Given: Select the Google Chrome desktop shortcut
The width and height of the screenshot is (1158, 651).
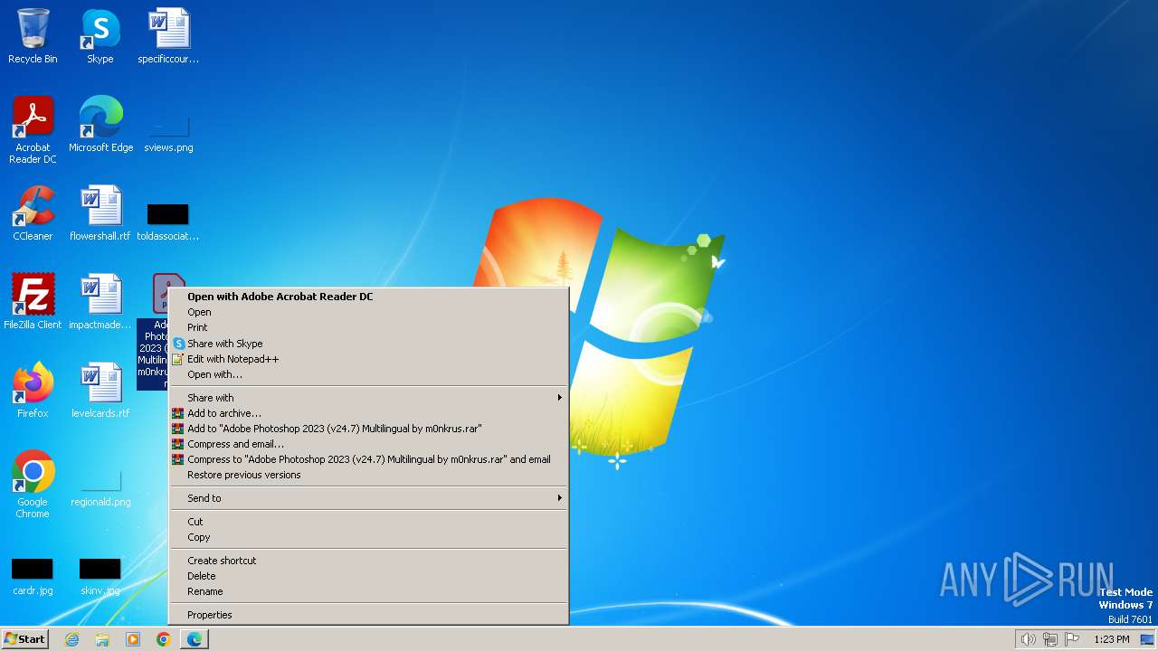Looking at the screenshot, I should (33, 485).
